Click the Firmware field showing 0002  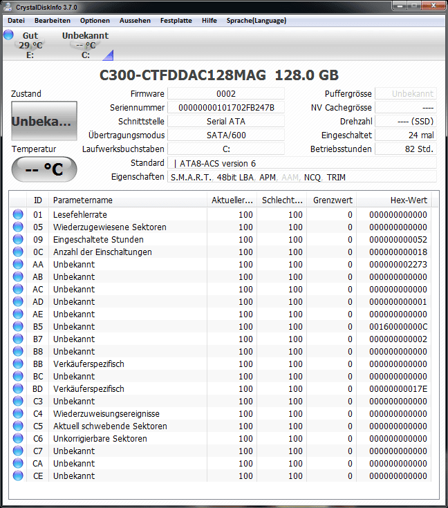(226, 93)
